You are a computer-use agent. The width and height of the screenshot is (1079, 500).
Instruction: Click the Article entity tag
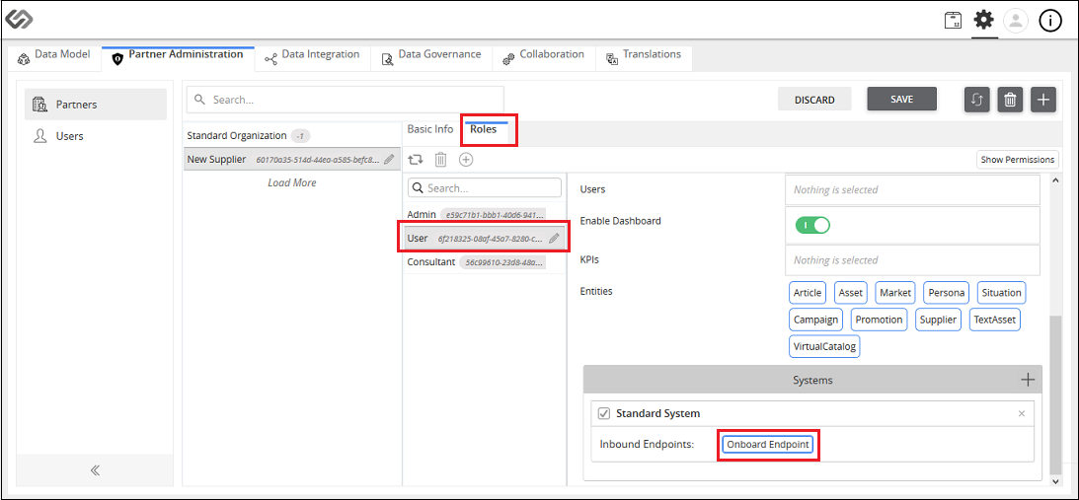point(808,292)
